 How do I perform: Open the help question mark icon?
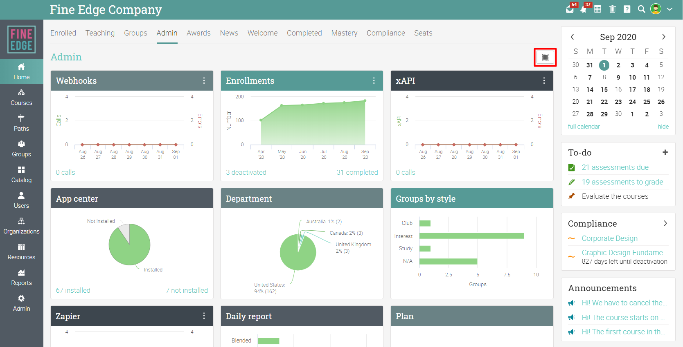627,9
